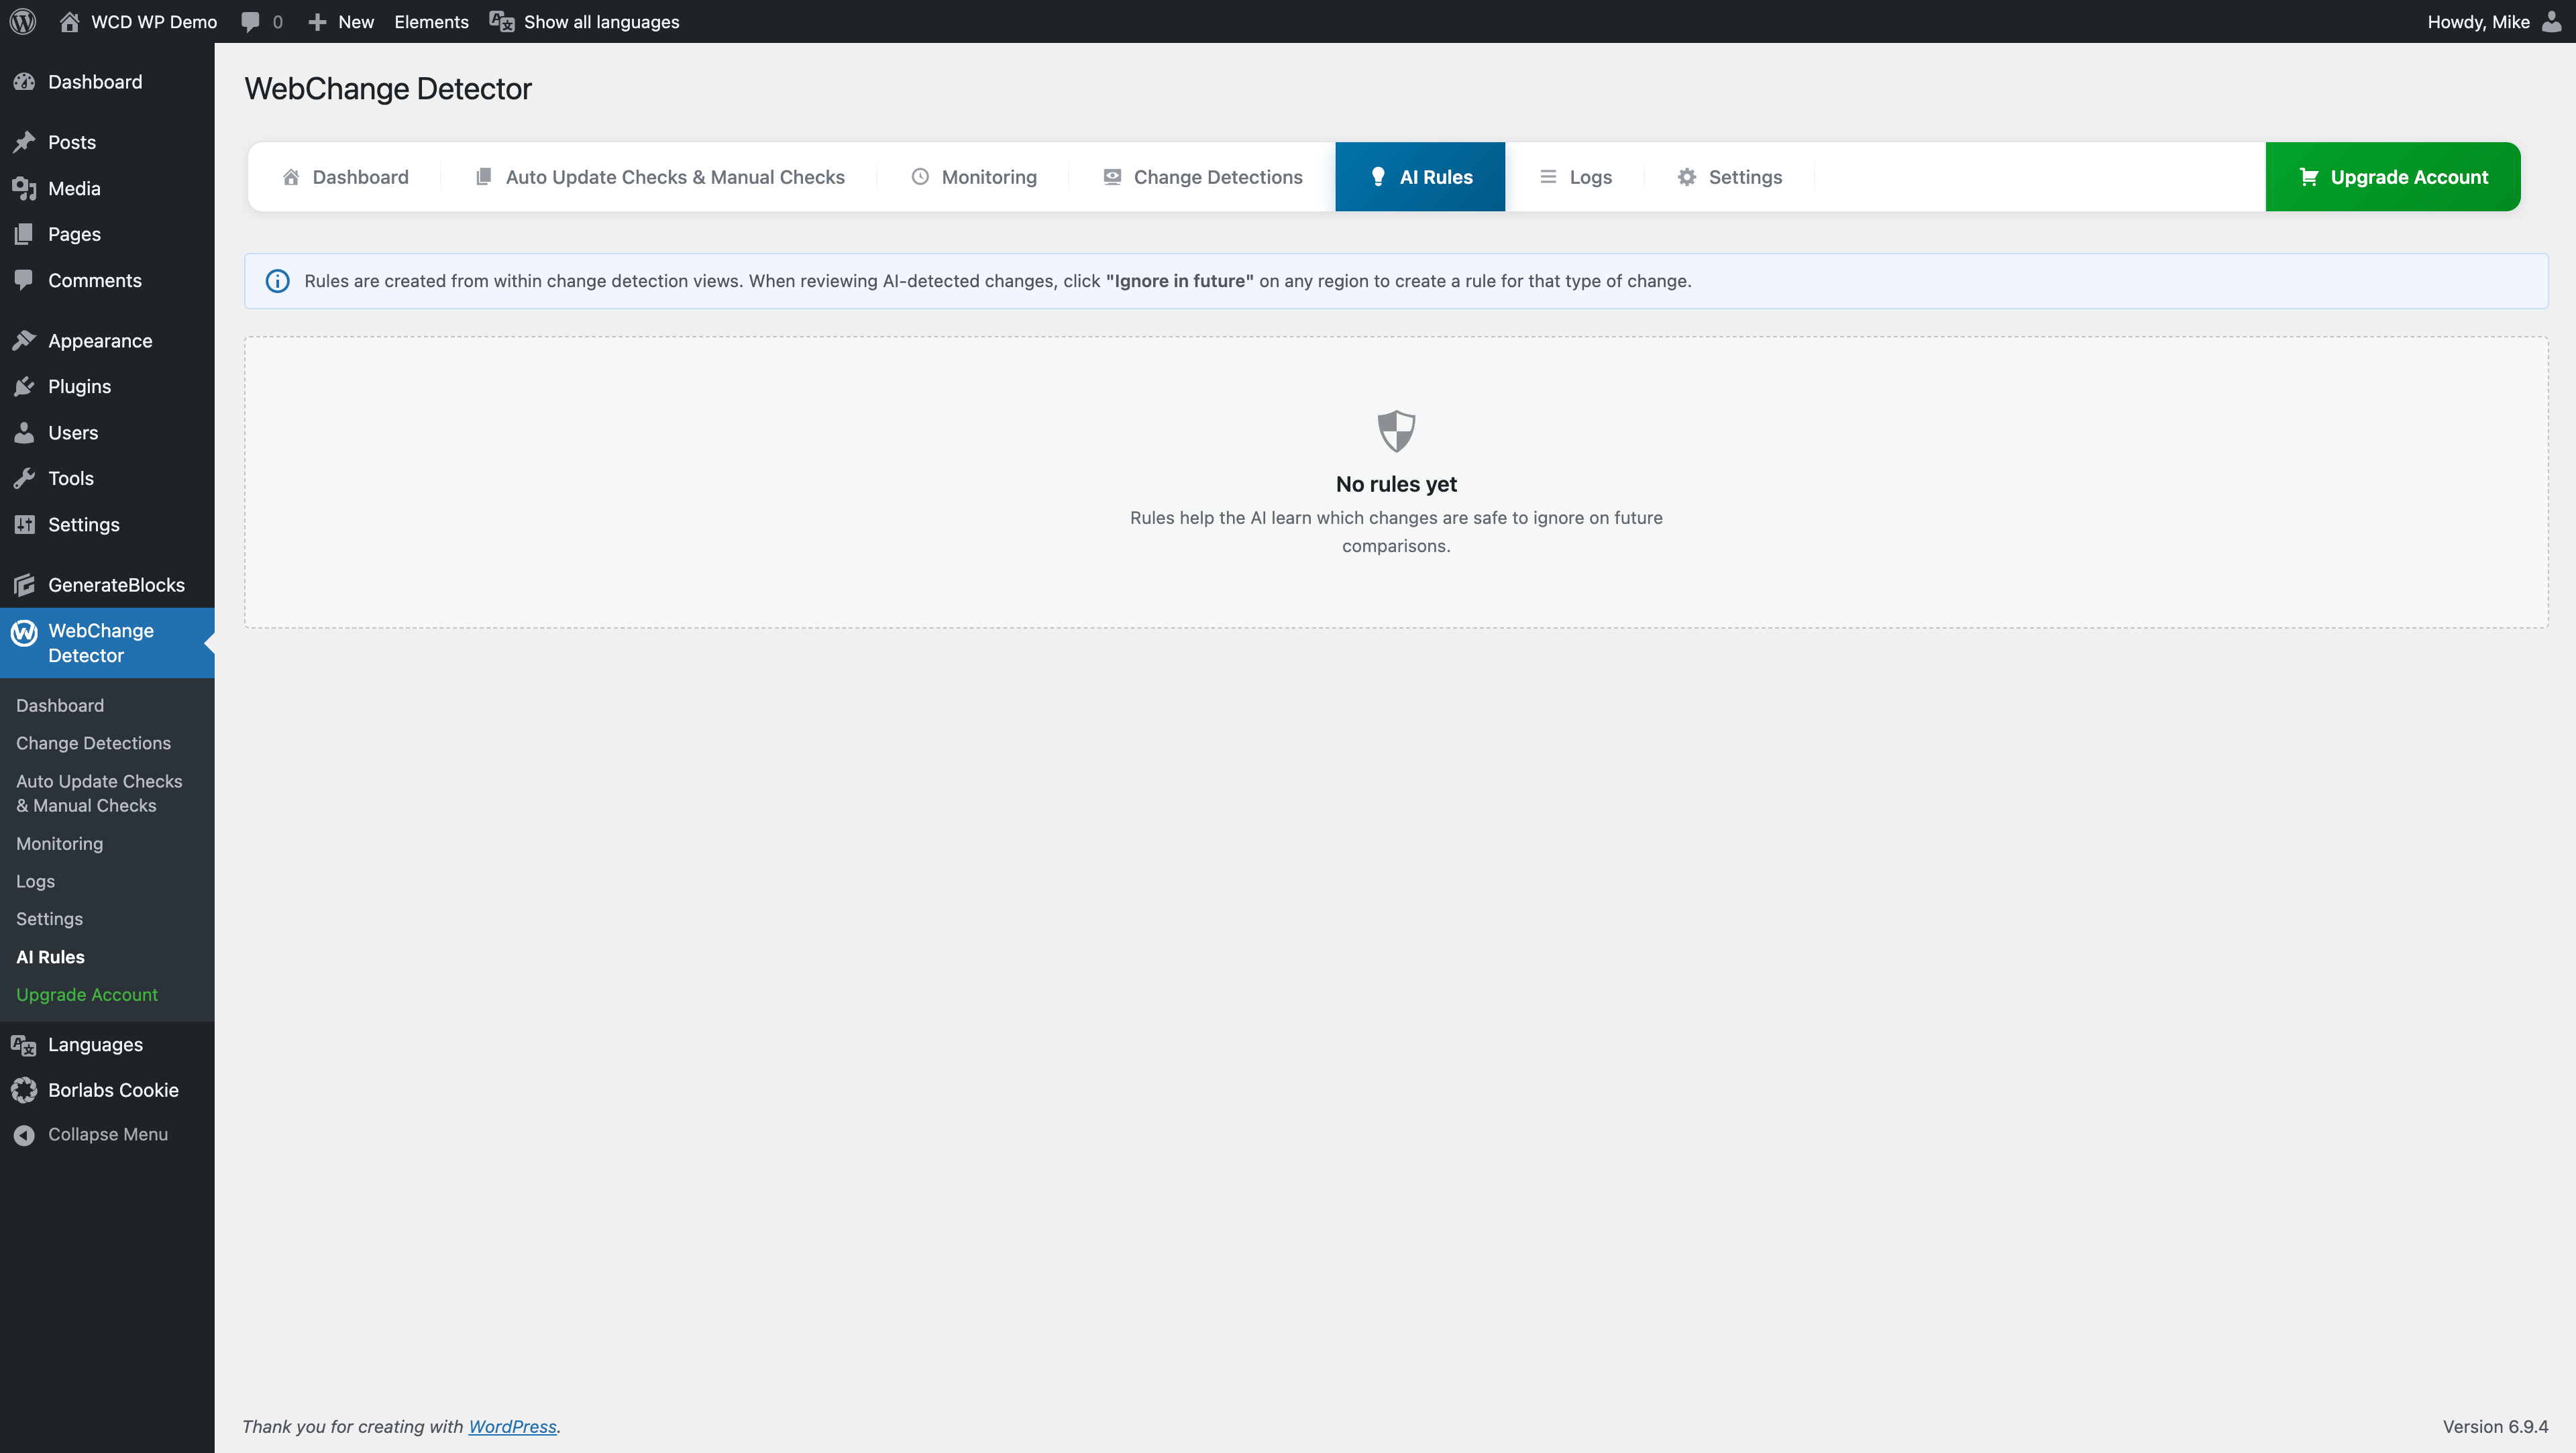
Task: Click the plus icon next to New
Action: (317, 22)
